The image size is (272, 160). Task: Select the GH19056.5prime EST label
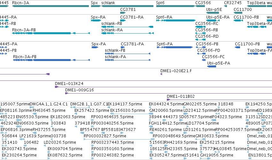coord(217,155)
